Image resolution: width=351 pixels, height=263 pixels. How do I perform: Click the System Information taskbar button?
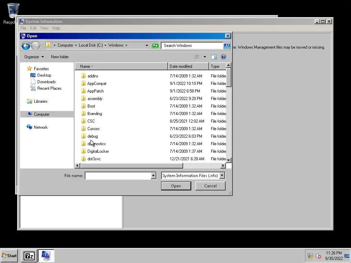pos(46,256)
